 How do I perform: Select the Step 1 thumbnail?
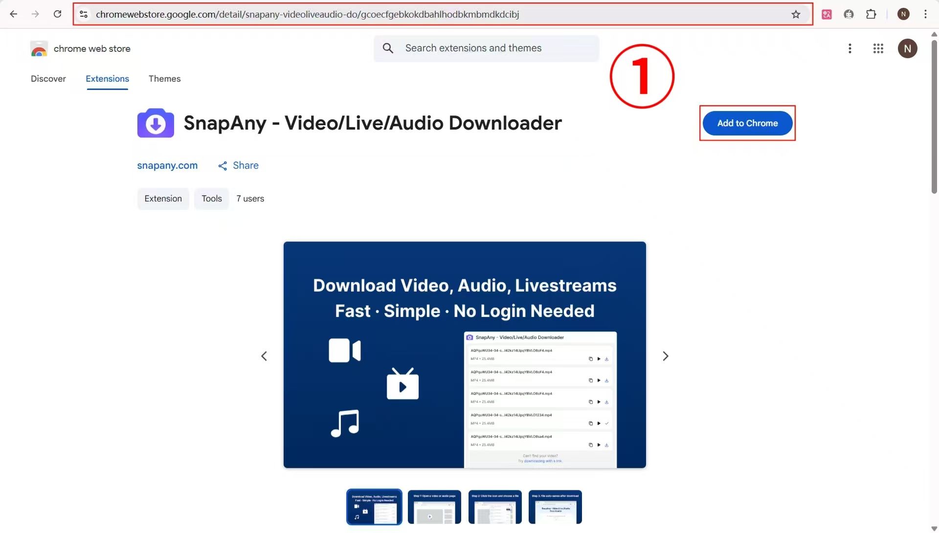[434, 507]
